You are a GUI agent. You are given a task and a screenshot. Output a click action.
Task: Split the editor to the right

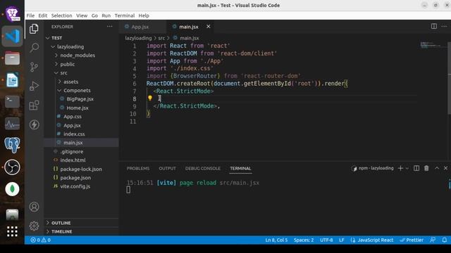pyautogui.click(x=434, y=27)
